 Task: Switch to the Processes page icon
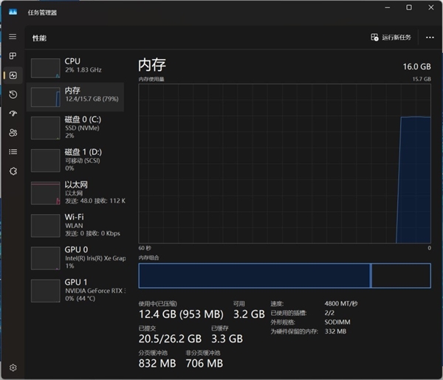13,56
